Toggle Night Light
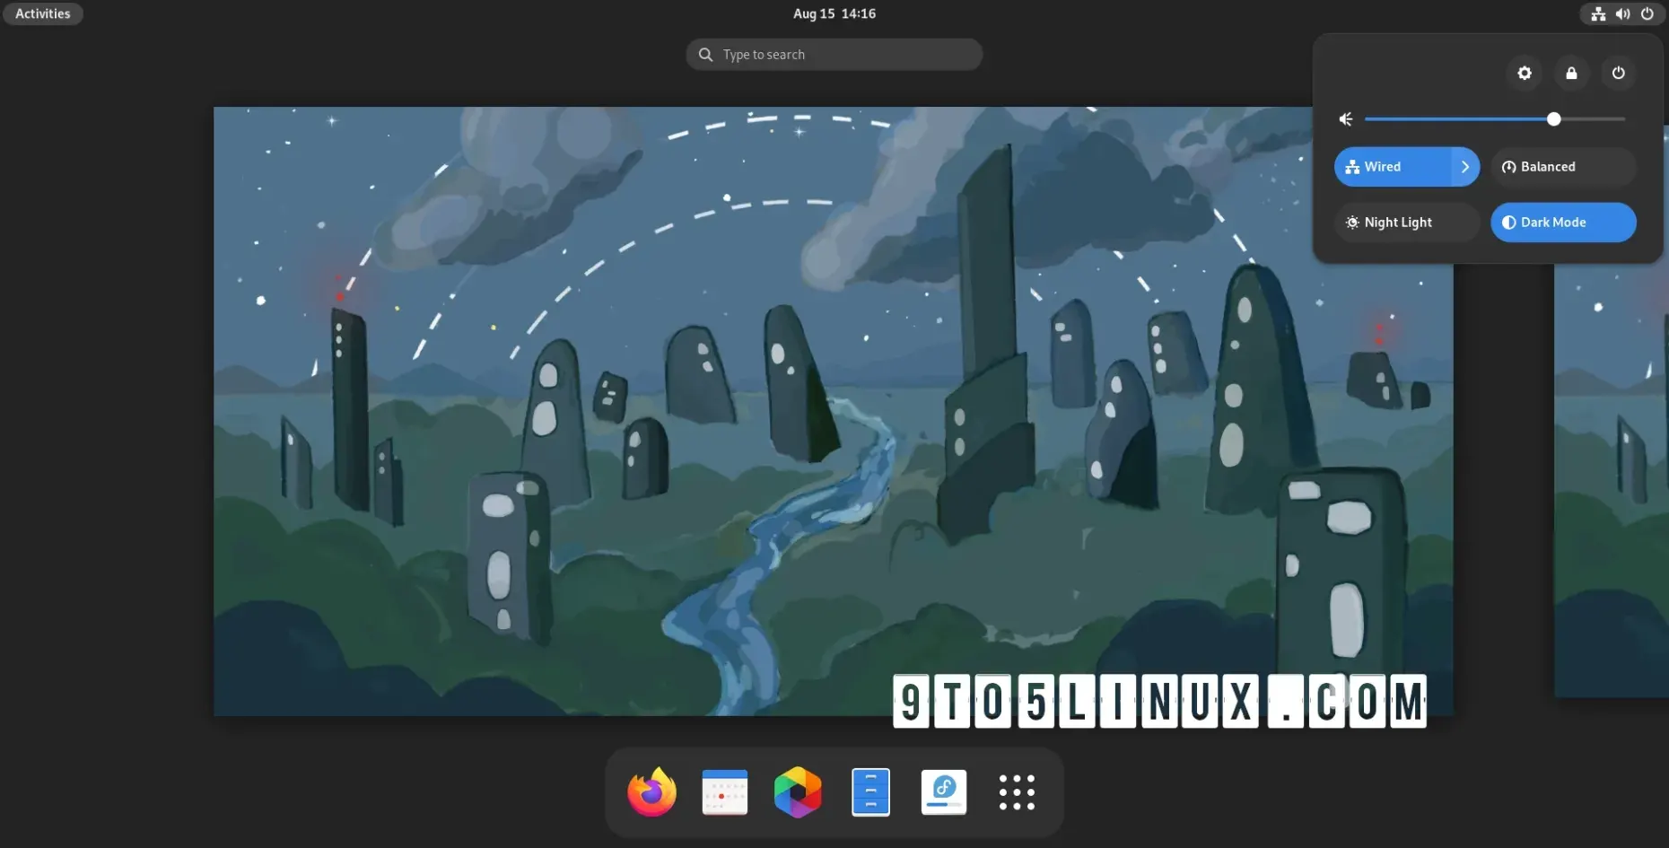The height and width of the screenshot is (848, 1669). click(1407, 223)
